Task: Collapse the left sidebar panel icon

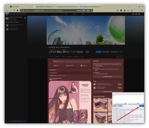Action: [25, 18]
